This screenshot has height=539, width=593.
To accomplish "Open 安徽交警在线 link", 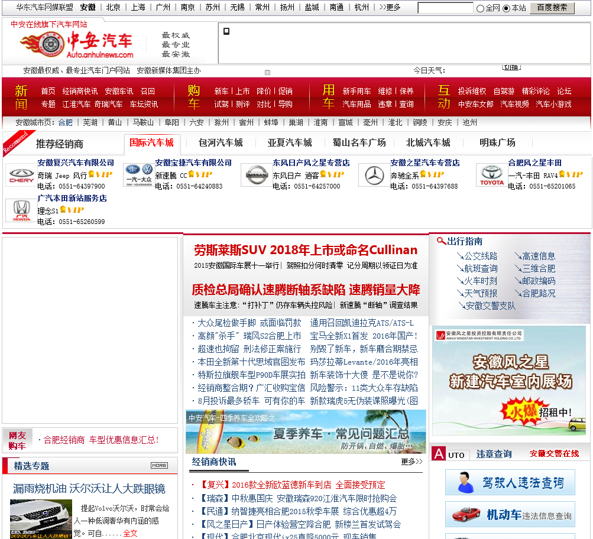I will (x=554, y=453).
